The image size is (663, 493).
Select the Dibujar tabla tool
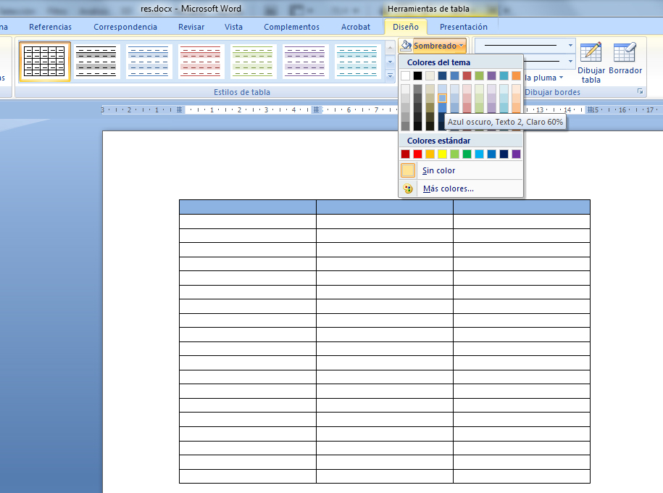[x=591, y=61]
